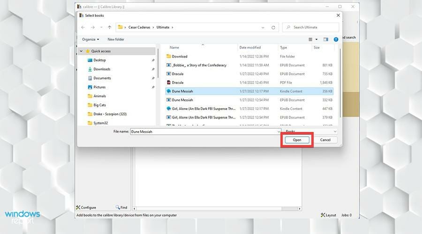Click the calibre scrollbar left arrow

tap(134, 208)
